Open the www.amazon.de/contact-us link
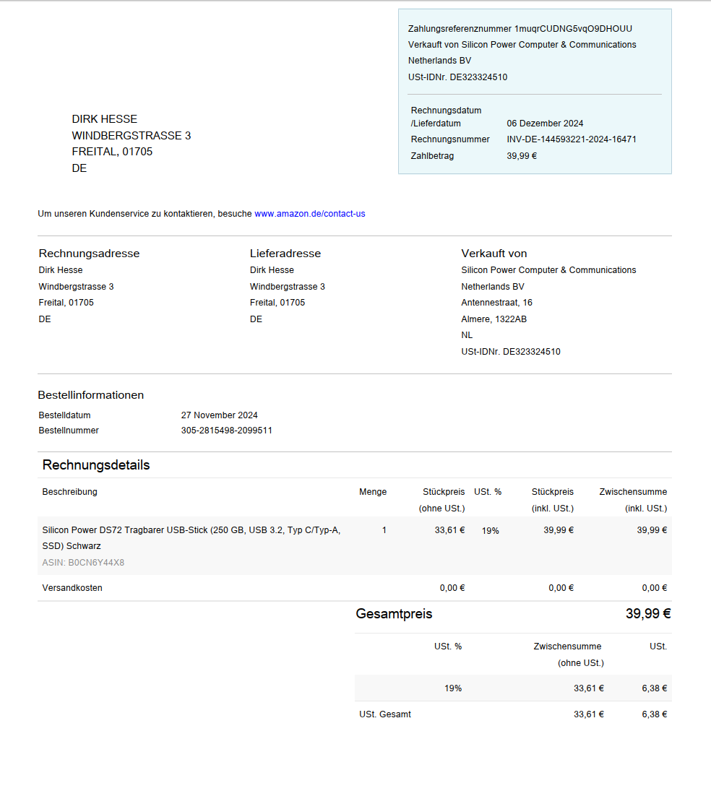The image size is (711, 804). [x=309, y=214]
